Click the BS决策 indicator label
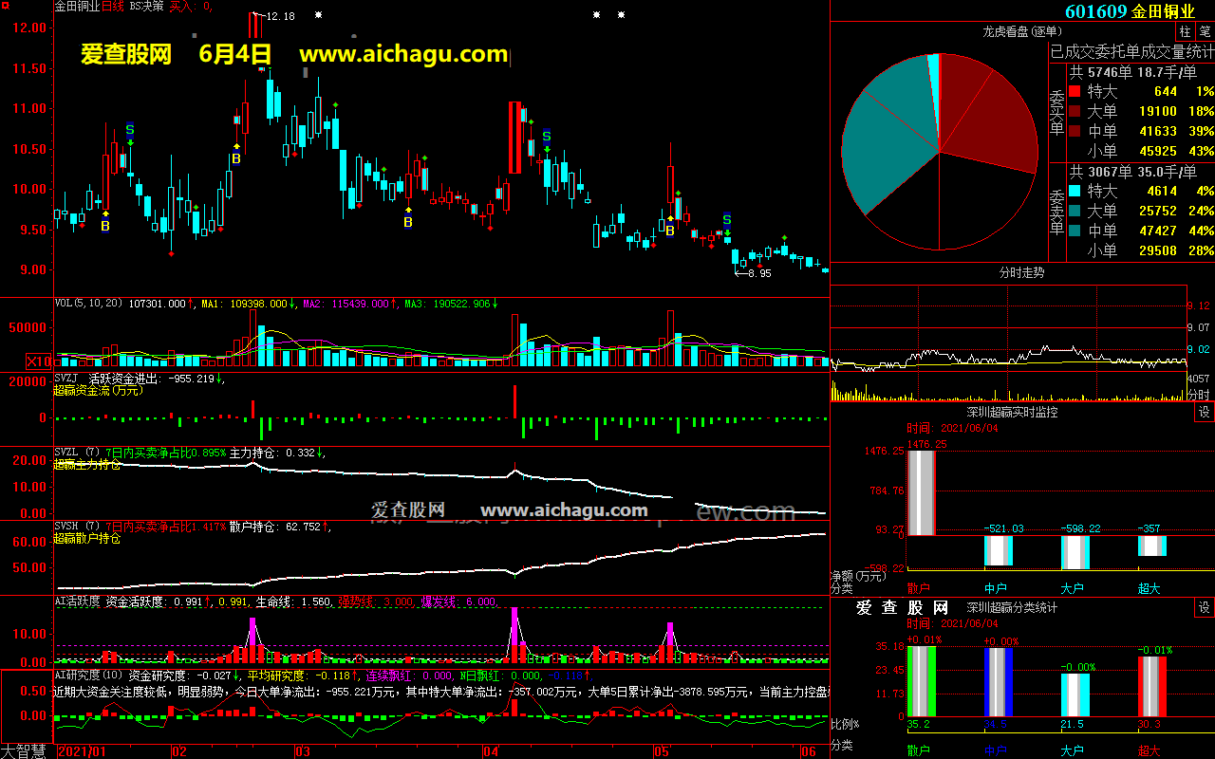 [x=146, y=6]
